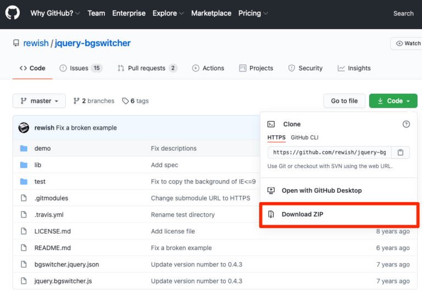This screenshot has height=294, width=422.
Task: Open the Pull requests tab
Action: 147,68
